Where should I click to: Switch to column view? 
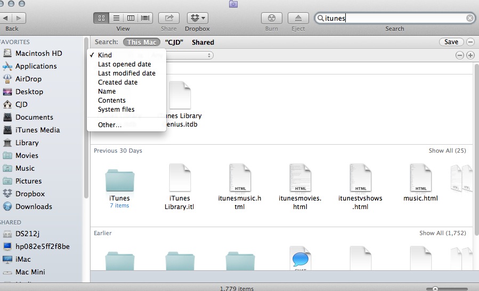tap(131, 18)
